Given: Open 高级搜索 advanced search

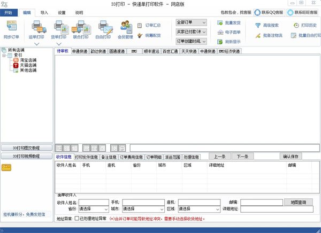Looking at the screenshot, I should click(267, 25).
